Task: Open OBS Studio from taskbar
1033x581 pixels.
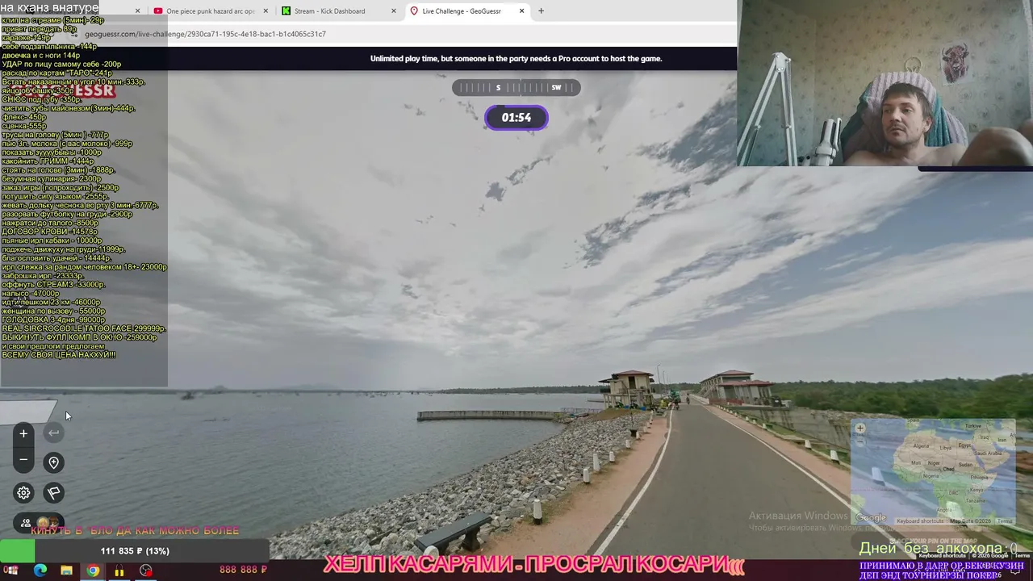Action: coord(145,571)
